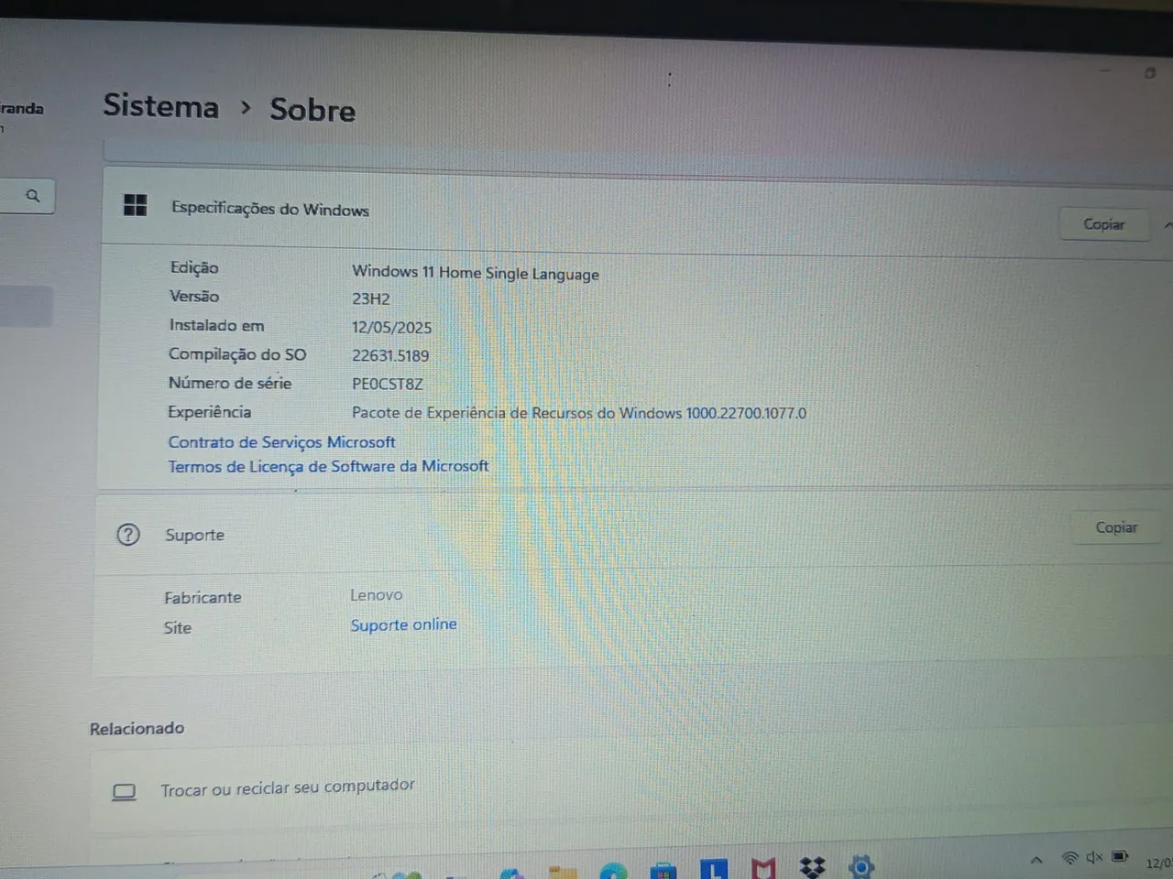Select the Pacote de Experiência de Recursos value
Viewport: 1173px width, 879px height.
579,413
